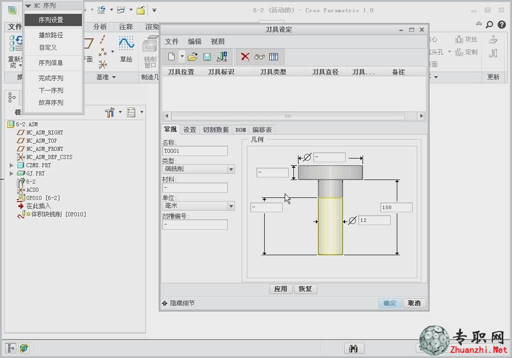This screenshot has height=358, width=512.
Task: Click model tree tab icon
Action: [x=12, y=97]
